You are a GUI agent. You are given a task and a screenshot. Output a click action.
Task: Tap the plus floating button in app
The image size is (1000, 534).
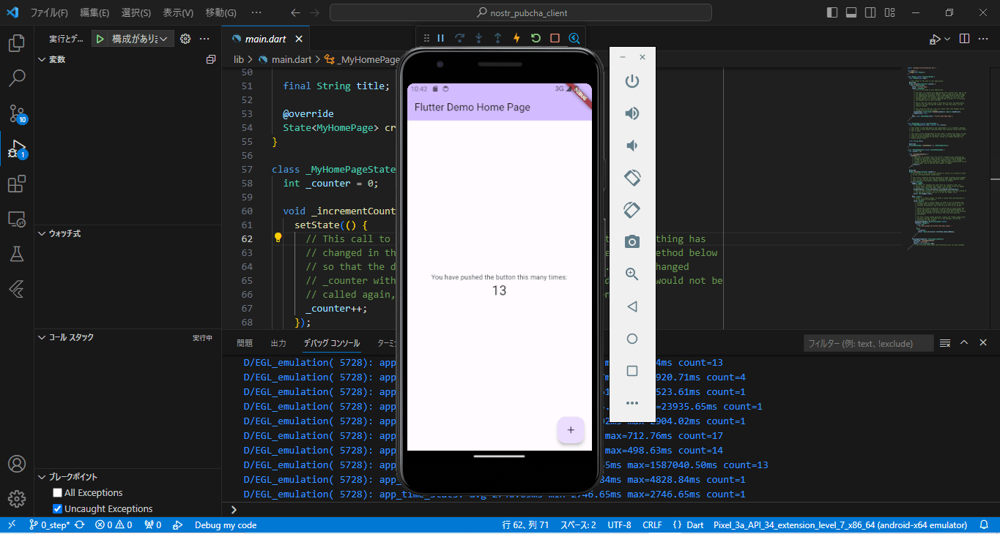coord(571,430)
